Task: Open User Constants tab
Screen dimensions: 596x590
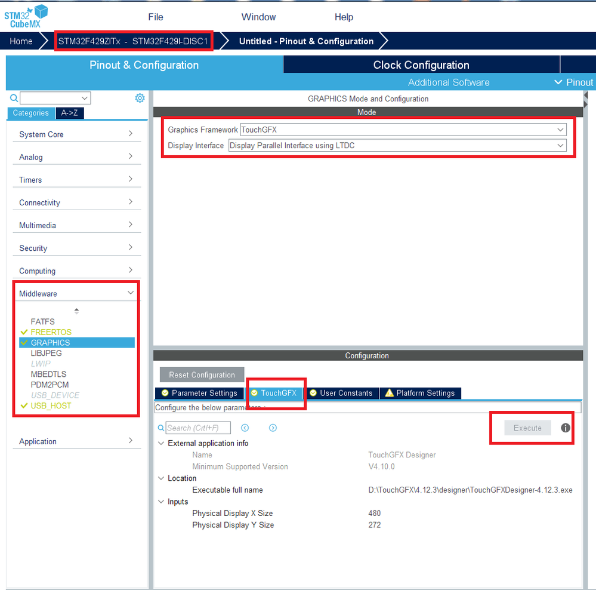Action: pos(341,393)
